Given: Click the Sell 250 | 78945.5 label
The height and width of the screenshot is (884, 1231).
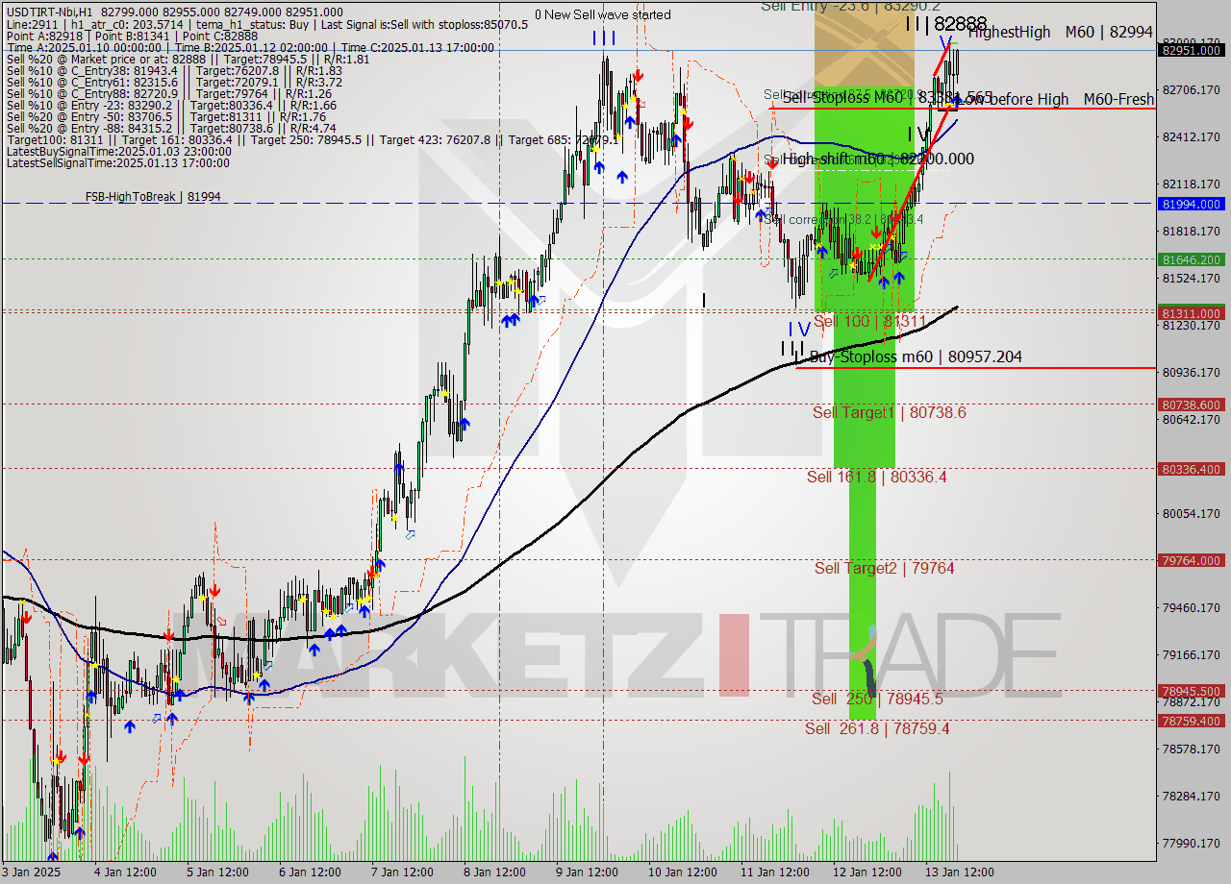Looking at the screenshot, I should pyautogui.click(x=877, y=699).
